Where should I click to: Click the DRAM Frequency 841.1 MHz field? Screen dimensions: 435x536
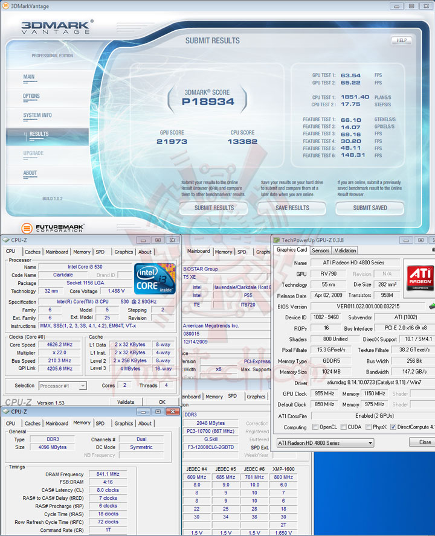click(108, 474)
